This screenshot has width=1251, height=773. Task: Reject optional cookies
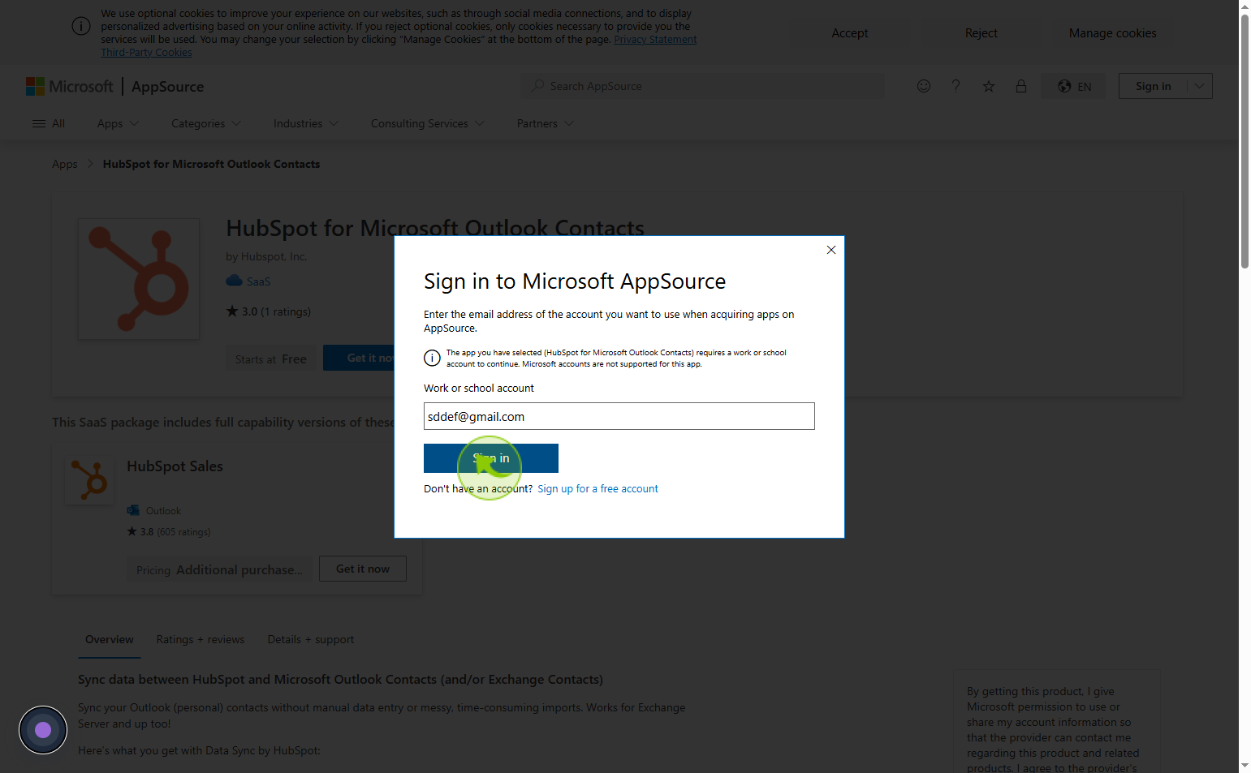[981, 33]
